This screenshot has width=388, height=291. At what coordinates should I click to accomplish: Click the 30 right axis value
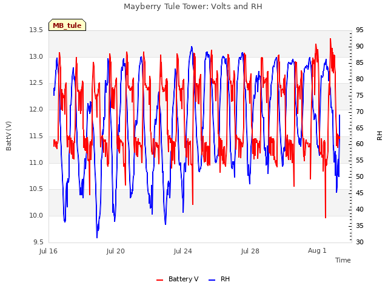(x=360, y=242)
